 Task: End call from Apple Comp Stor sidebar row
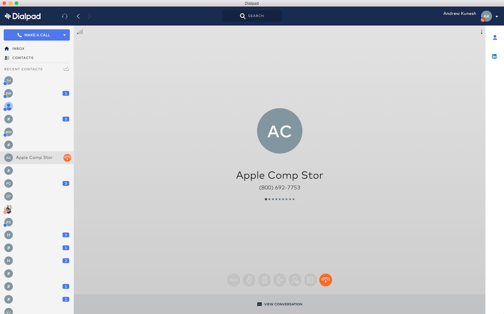(67, 158)
